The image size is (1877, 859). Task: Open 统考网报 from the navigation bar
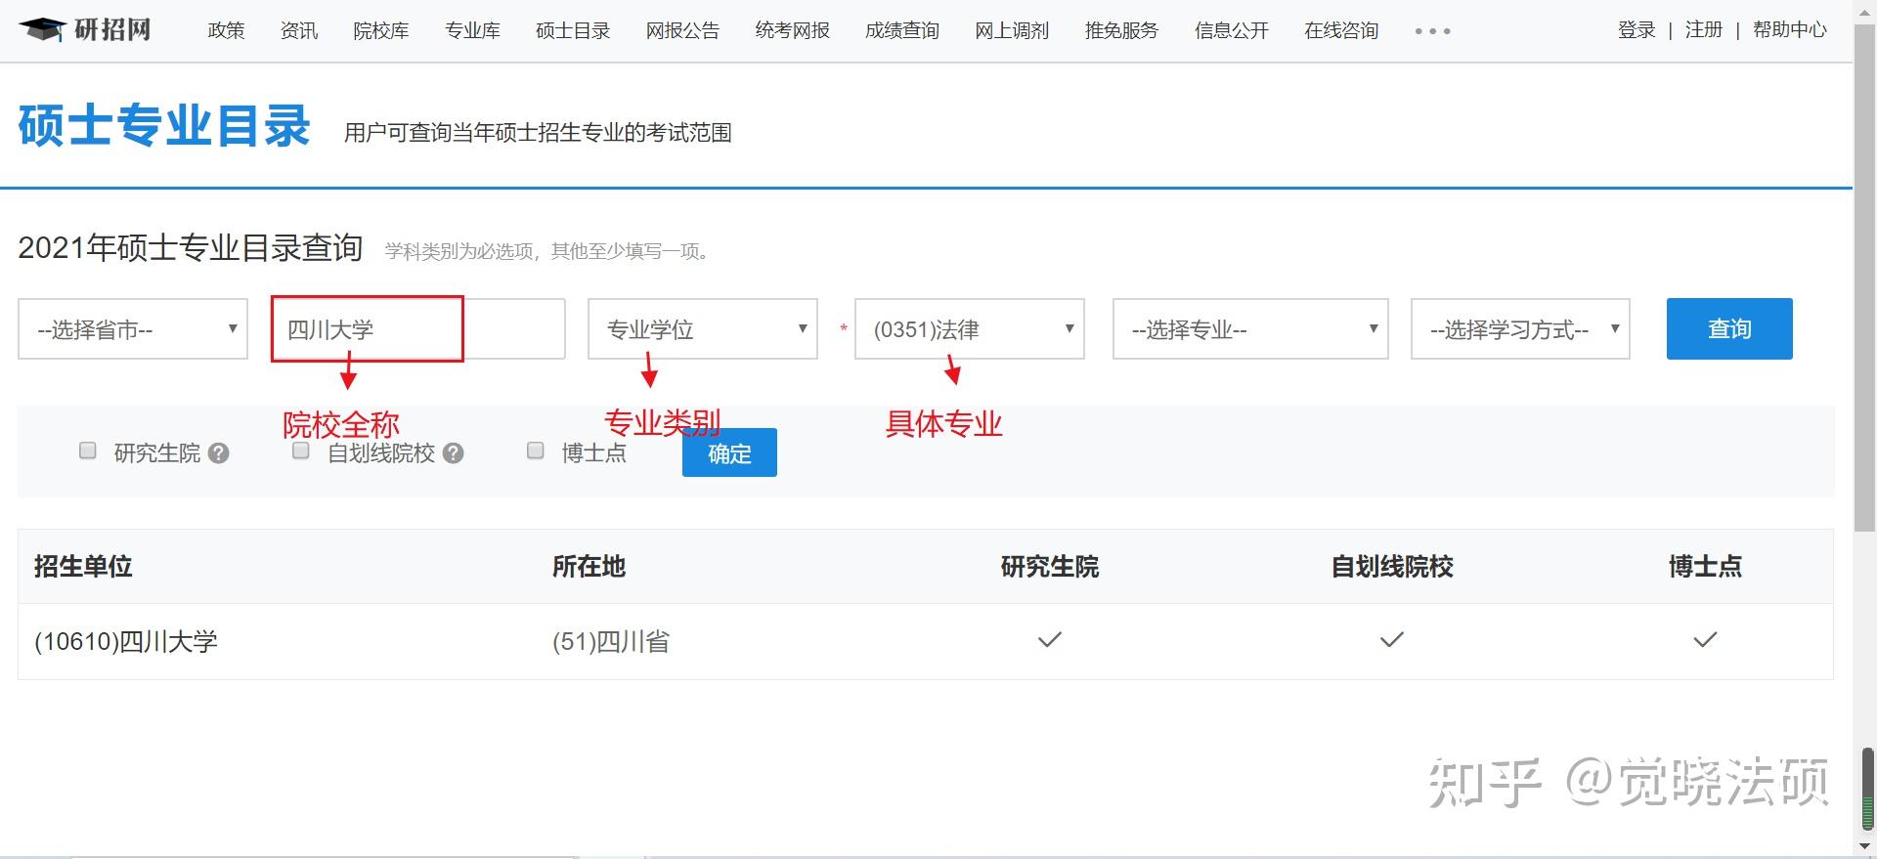[792, 30]
